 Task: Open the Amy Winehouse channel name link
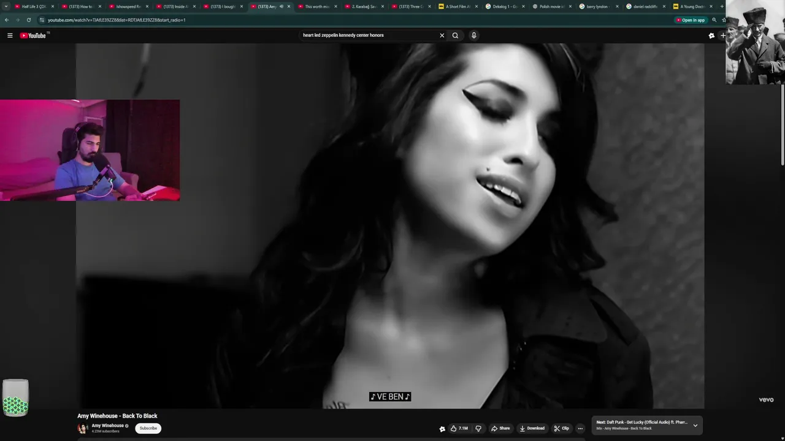pyautogui.click(x=108, y=426)
